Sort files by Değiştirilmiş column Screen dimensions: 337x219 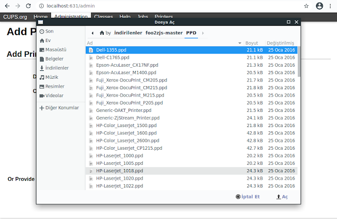coord(280,43)
